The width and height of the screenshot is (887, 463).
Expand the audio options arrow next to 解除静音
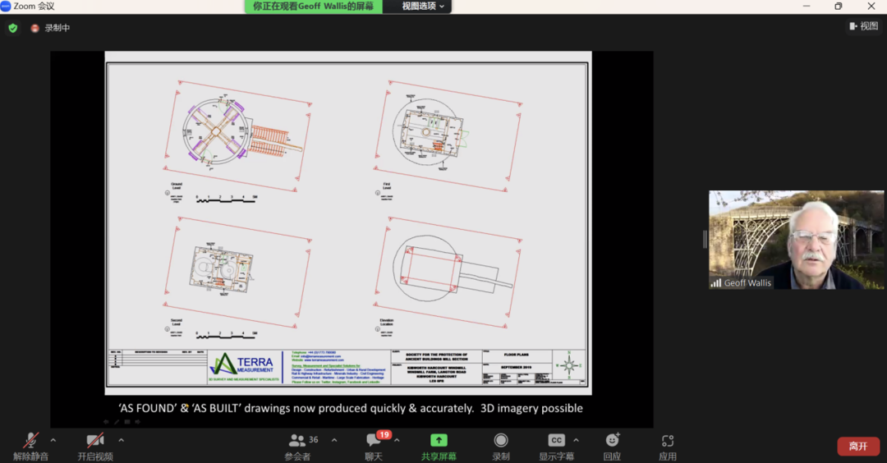tap(53, 440)
